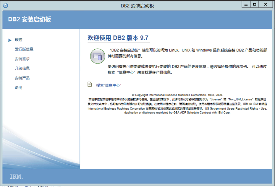
Task: Close the DB2 安装启动板 window
Action: 266,4
